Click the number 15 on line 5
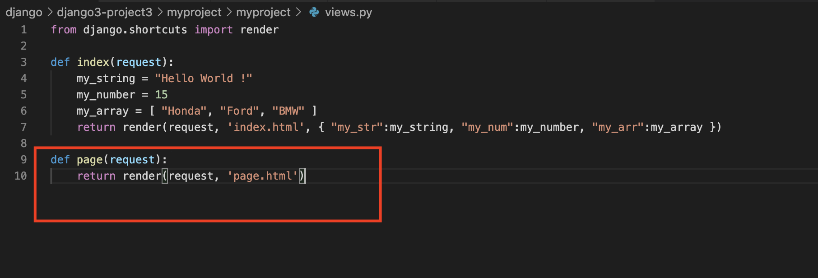 pos(161,95)
